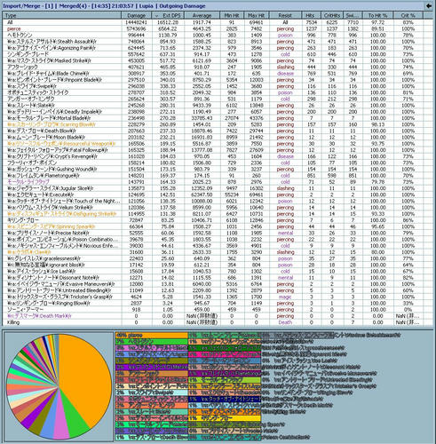436x444 pixels.
Task: Click the total damage value 14448241
Action: 137,22
